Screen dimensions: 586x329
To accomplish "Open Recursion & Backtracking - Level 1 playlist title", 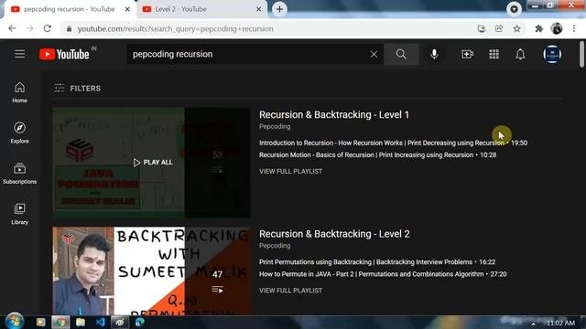I will point(334,114).
